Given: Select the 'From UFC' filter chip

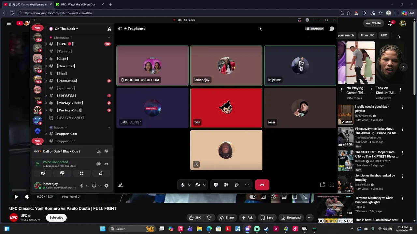Looking at the screenshot, I should click(x=367, y=35).
